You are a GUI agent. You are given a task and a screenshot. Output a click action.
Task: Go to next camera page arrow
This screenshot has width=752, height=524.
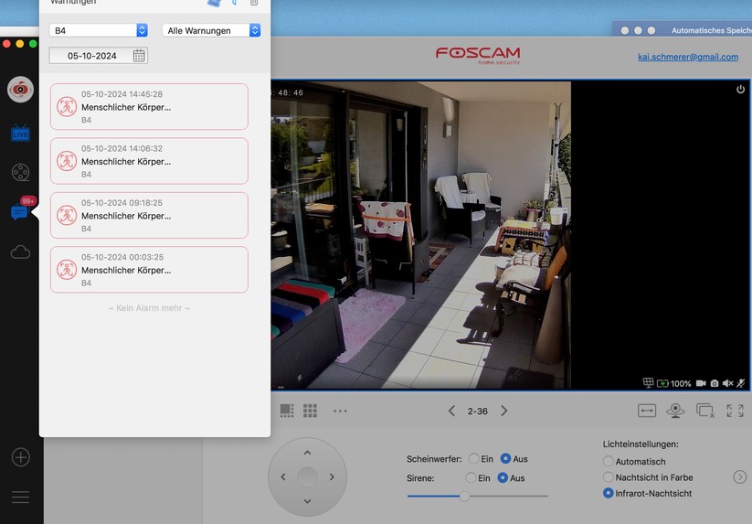(504, 411)
